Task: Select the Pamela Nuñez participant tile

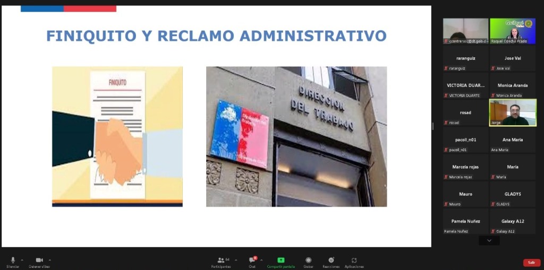Action: 466,221
